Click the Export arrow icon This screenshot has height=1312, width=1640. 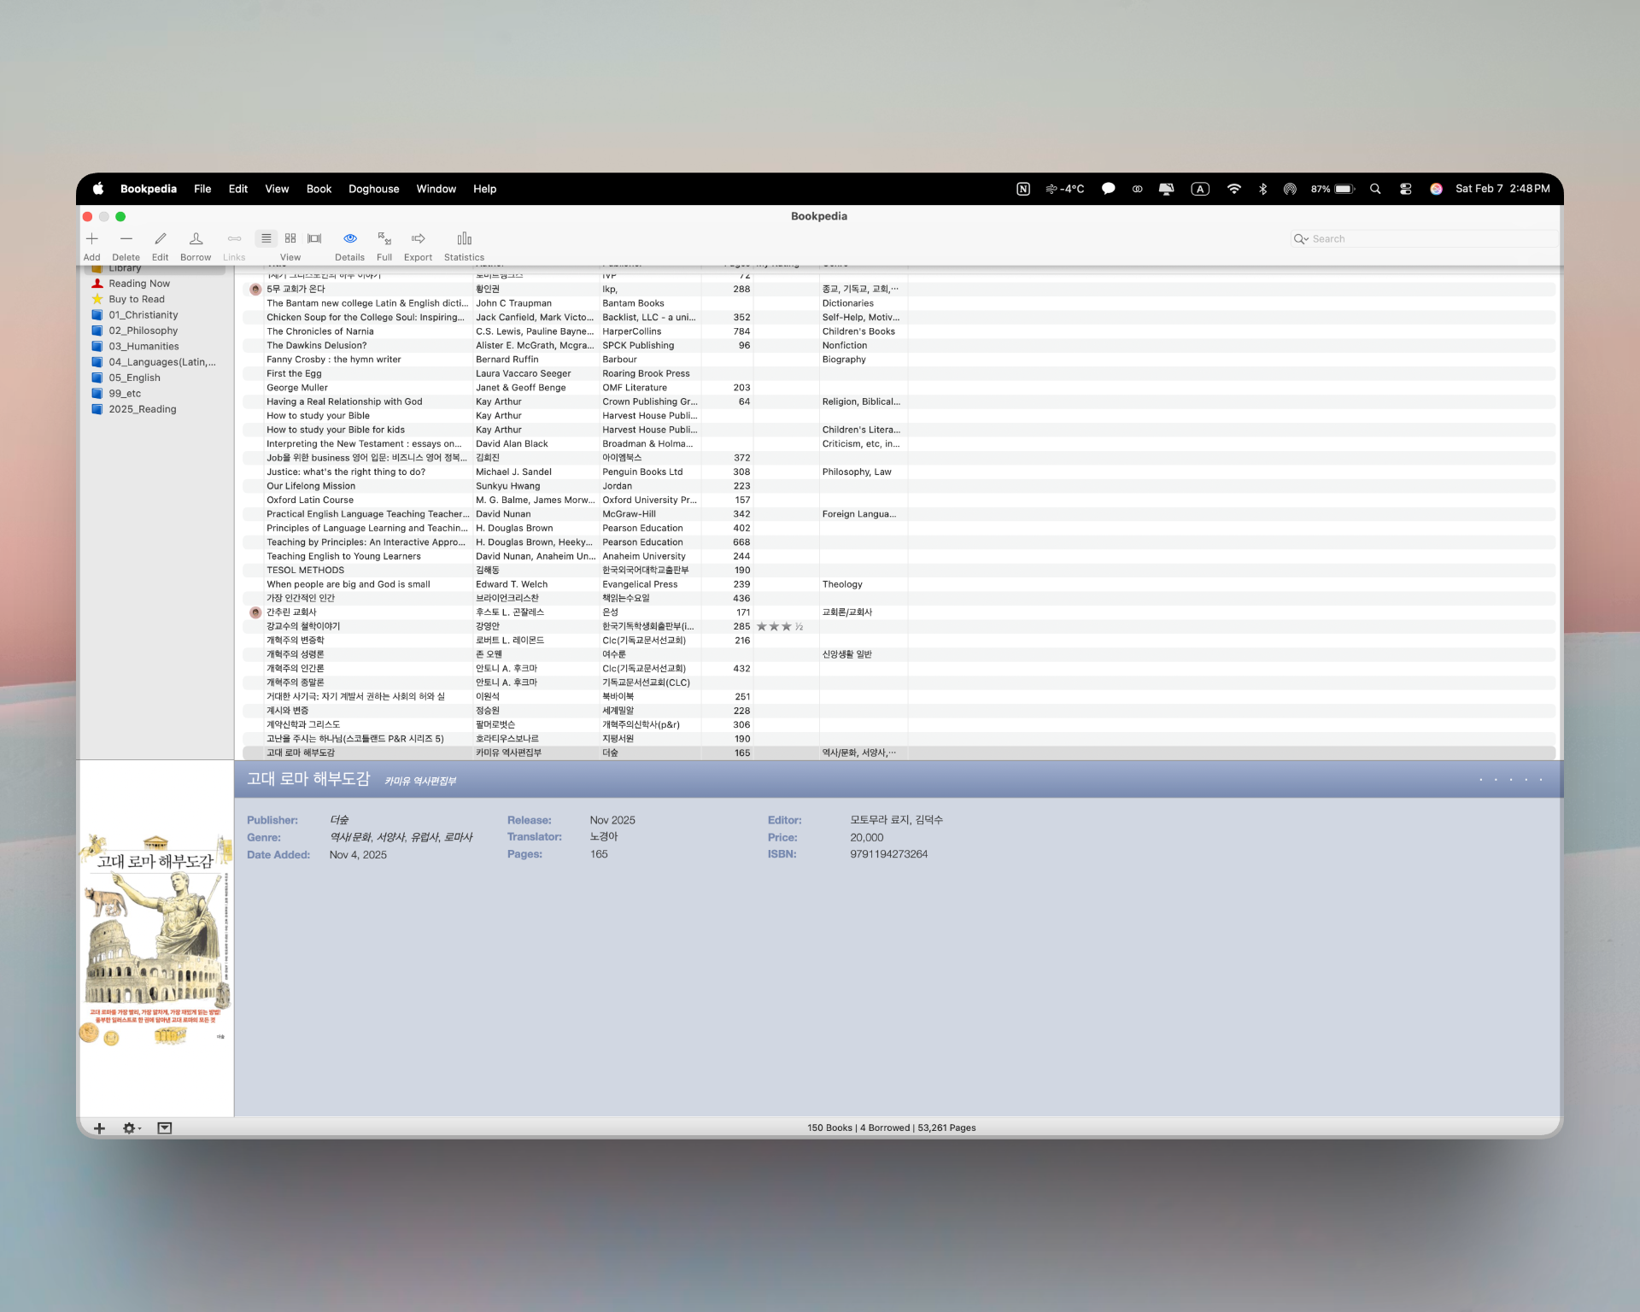click(418, 239)
